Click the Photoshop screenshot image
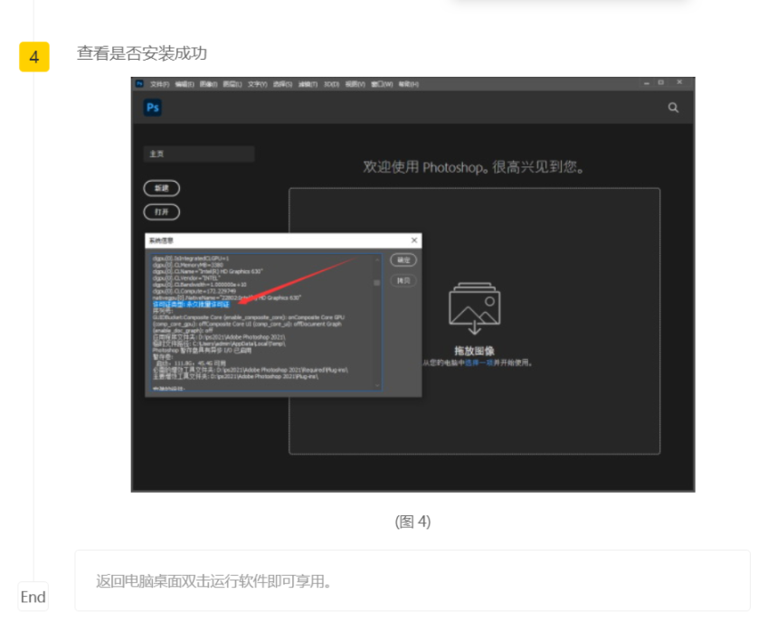Viewport: 767px width, 641px height. tap(412, 285)
